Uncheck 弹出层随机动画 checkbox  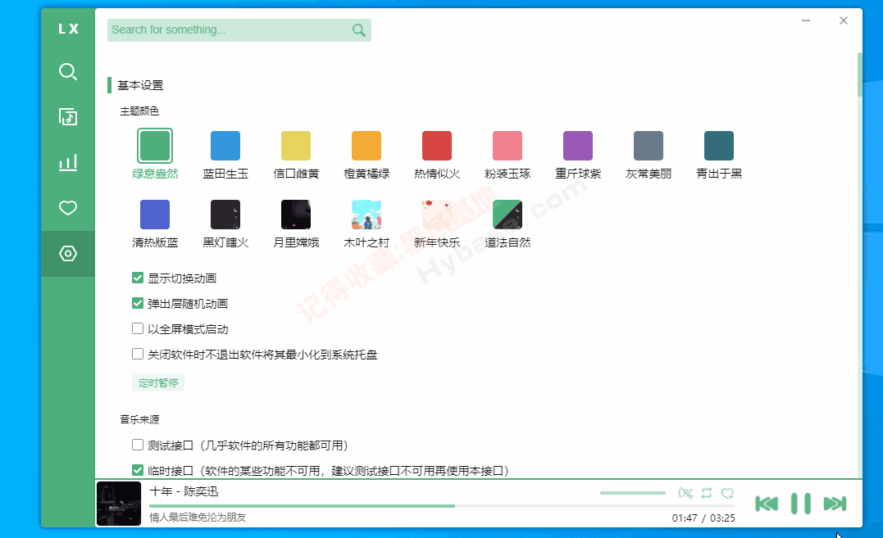click(138, 303)
